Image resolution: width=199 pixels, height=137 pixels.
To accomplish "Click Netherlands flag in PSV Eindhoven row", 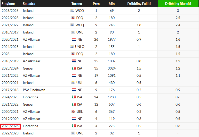I will click(74, 90).
